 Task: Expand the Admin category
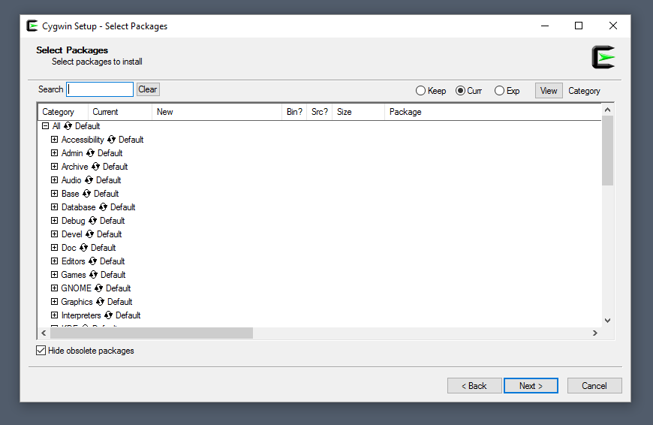[x=54, y=153]
